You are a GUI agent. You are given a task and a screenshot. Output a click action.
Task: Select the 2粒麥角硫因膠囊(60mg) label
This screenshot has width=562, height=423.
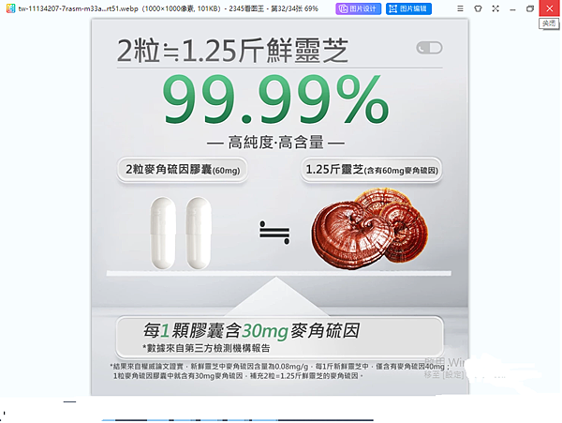183,170
